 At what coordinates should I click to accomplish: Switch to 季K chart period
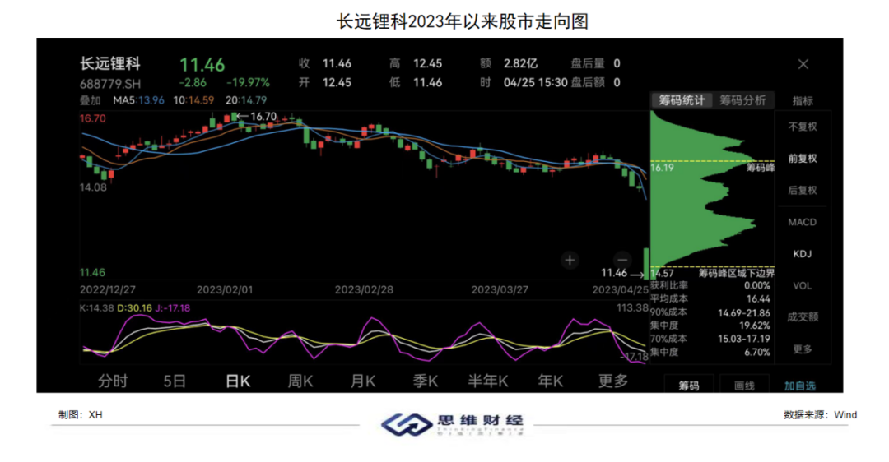(x=426, y=381)
